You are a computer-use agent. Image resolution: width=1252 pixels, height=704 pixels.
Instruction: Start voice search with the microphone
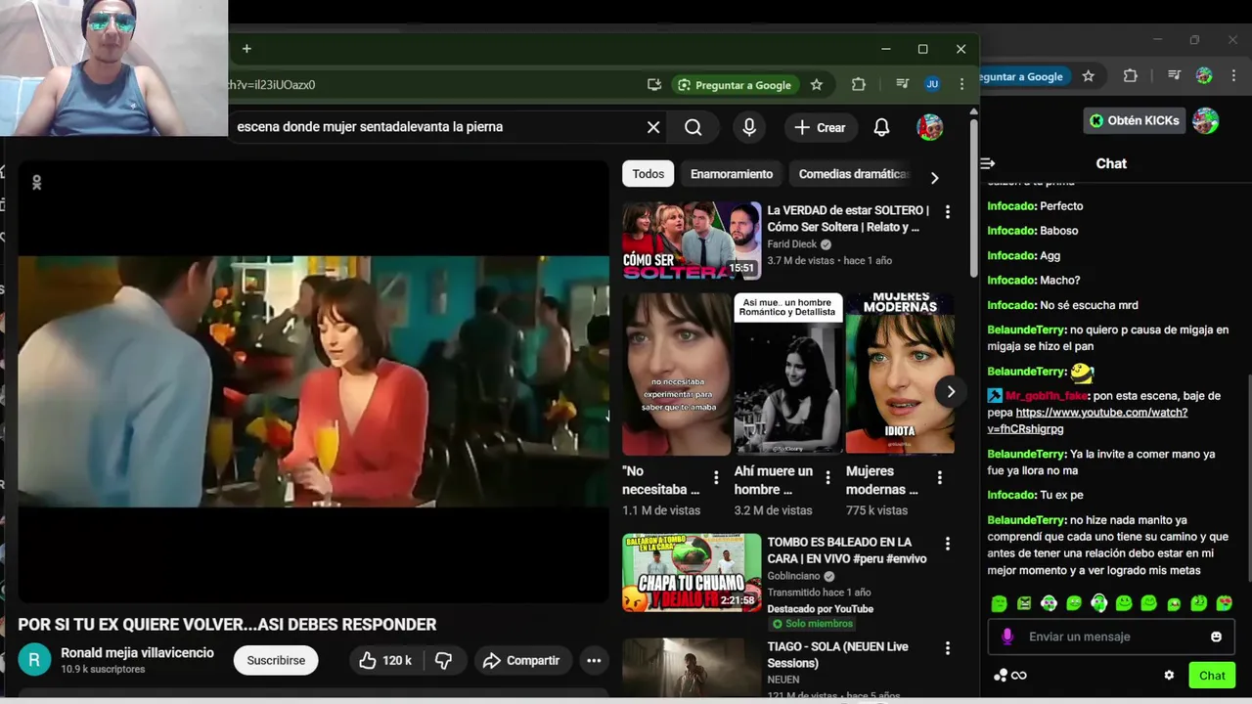click(x=749, y=127)
